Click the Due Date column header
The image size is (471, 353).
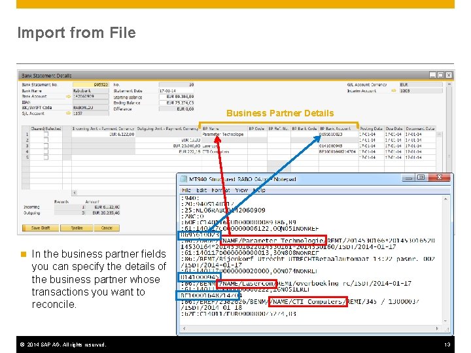point(394,129)
